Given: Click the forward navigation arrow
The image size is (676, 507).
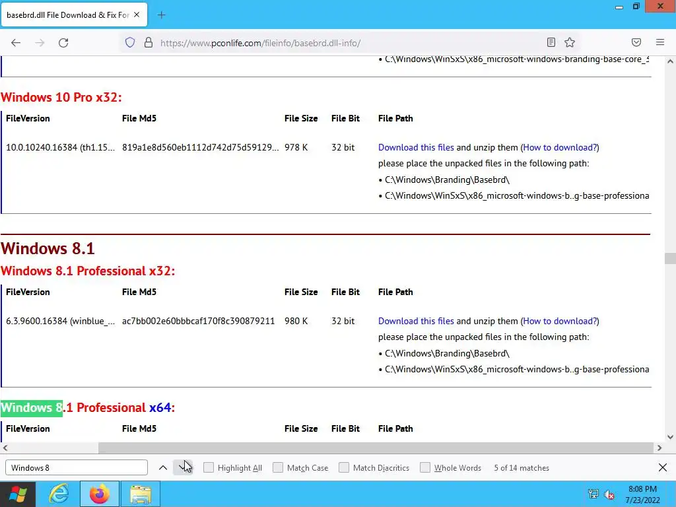Looking at the screenshot, I should [40, 43].
